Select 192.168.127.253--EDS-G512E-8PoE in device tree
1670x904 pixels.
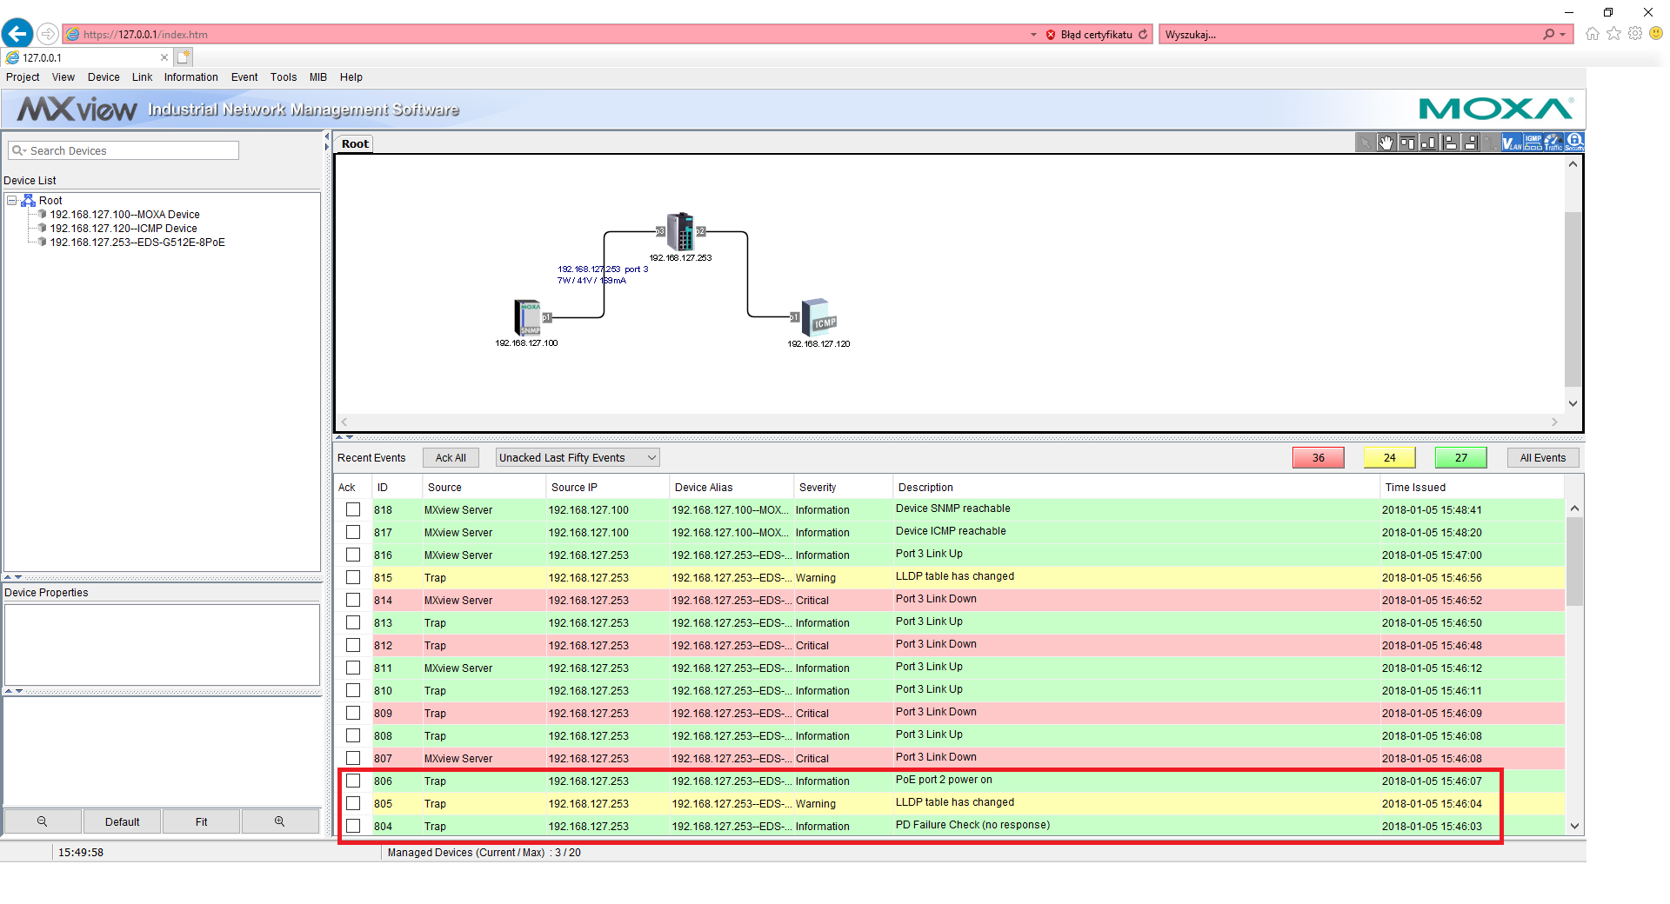(x=137, y=243)
